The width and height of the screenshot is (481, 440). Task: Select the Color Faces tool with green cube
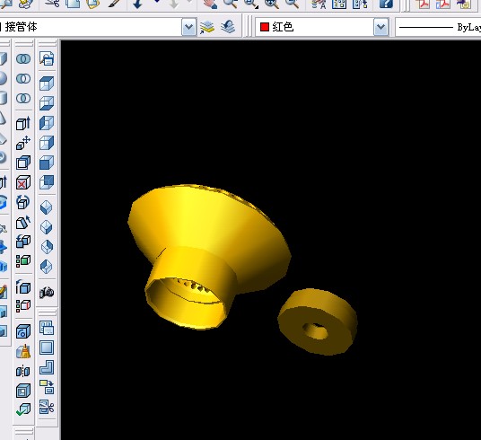[23, 261]
